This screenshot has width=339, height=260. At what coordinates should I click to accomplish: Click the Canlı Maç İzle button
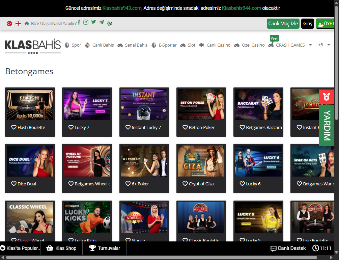click(283, 24)
